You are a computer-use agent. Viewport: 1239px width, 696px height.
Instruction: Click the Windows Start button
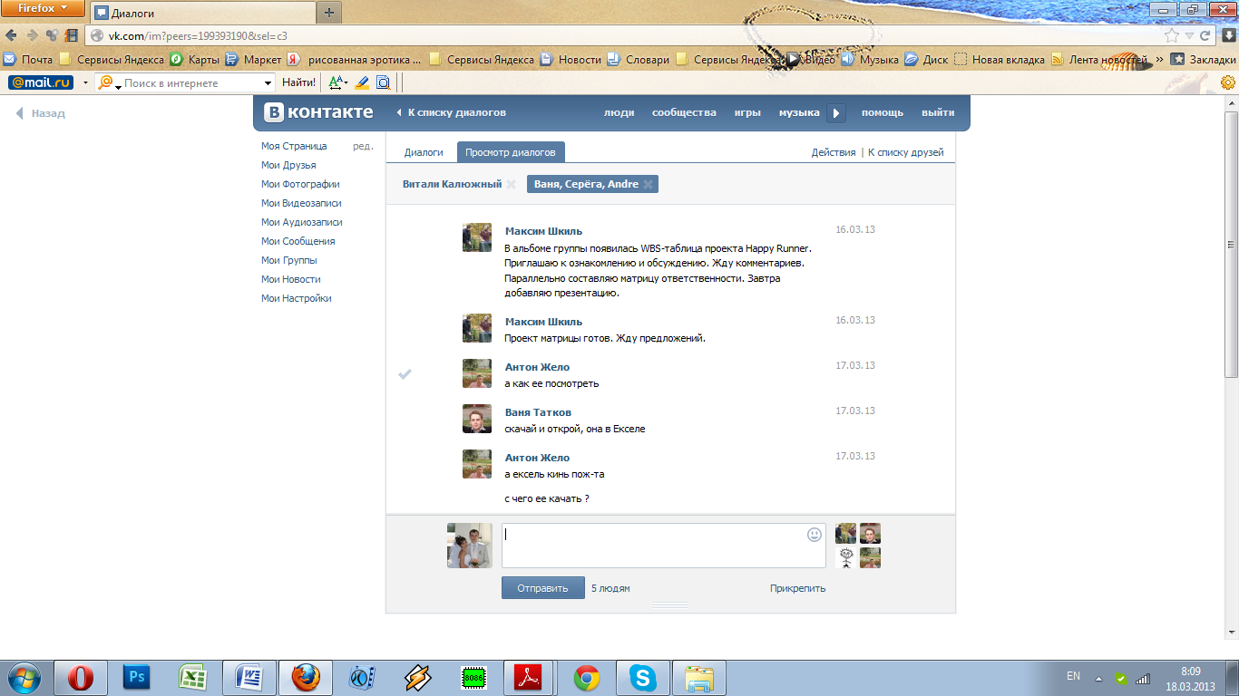click(24, 677)
